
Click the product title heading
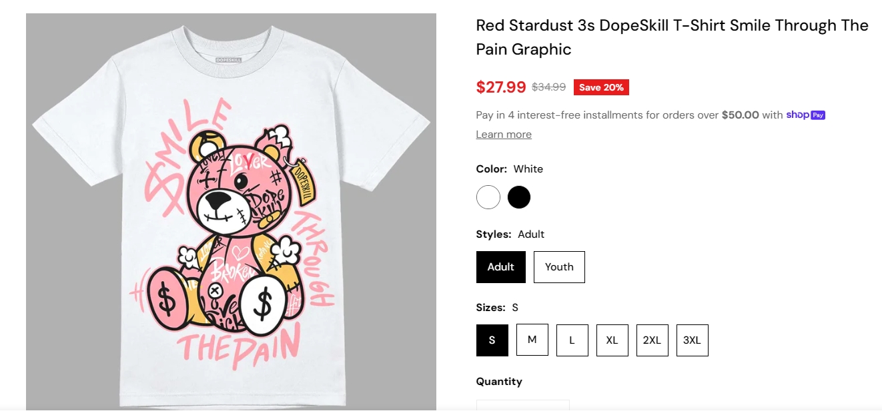tap(673, 37)
